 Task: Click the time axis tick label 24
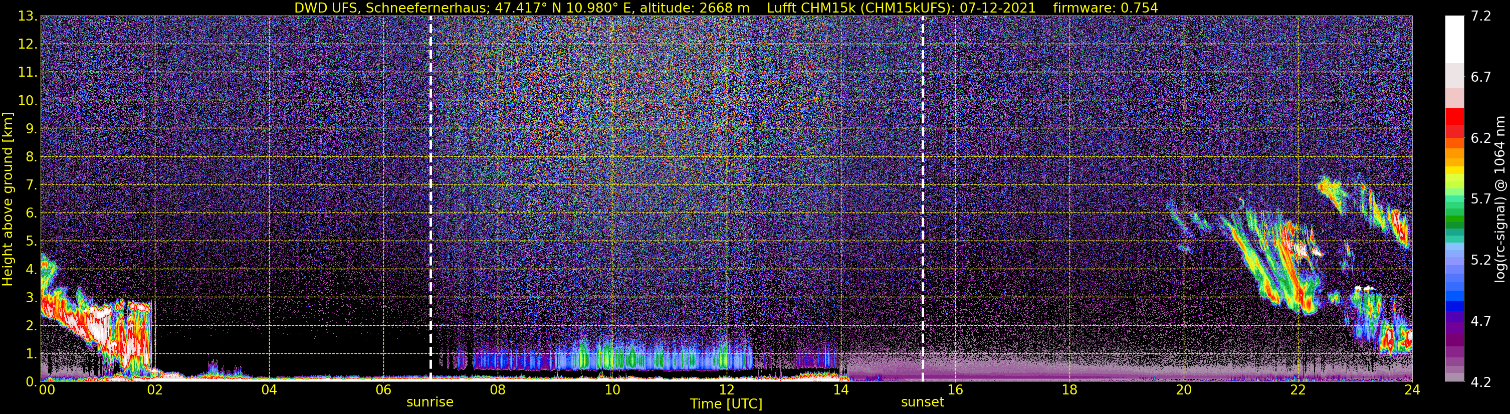(x=1412, y=390)
